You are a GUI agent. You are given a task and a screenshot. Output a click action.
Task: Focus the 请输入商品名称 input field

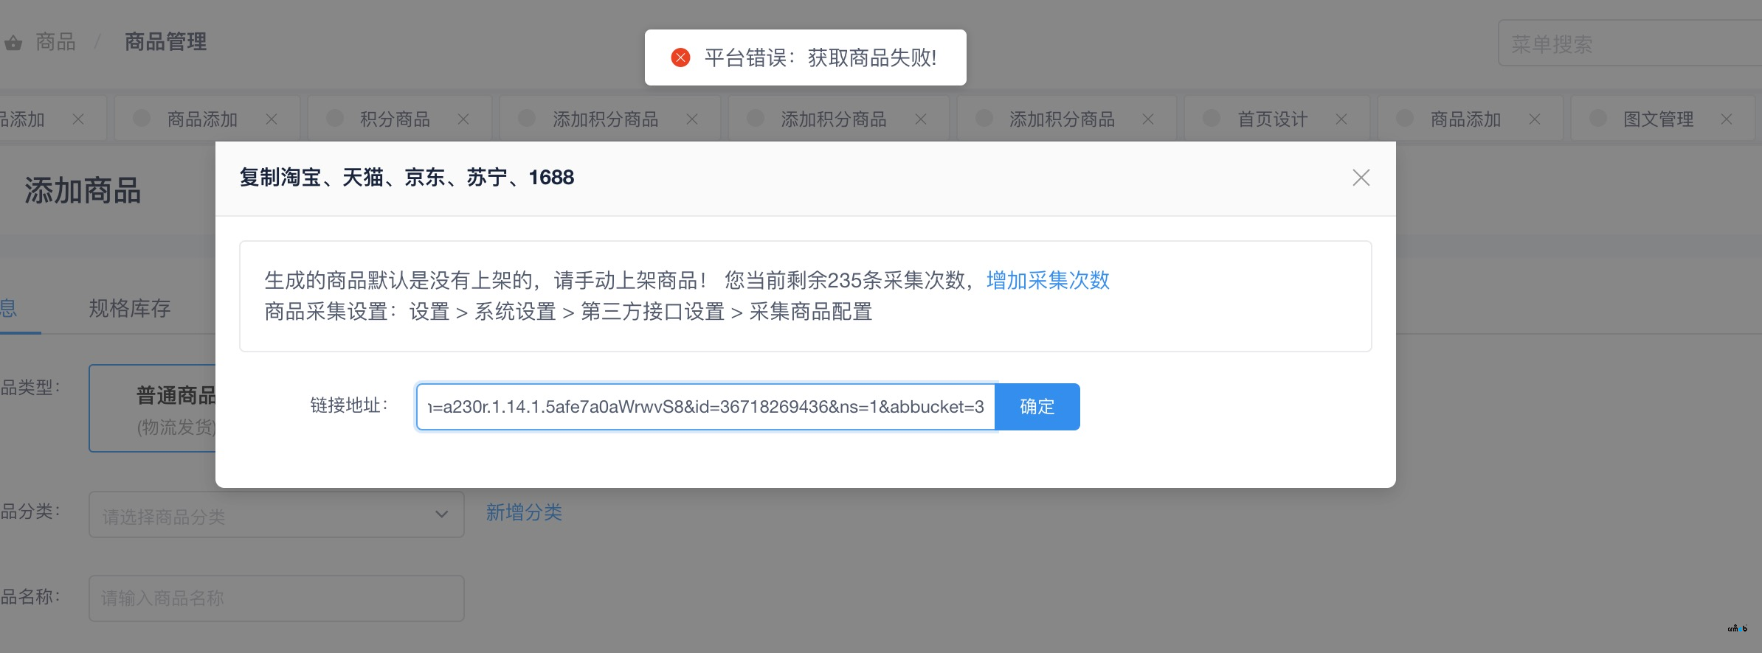pyautogui.click(x=276, y=598)
